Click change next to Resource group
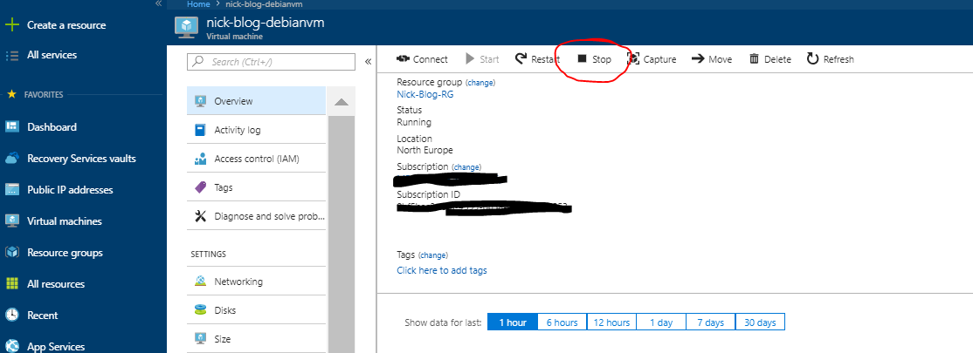This screenshot has width=973, height=353. click(x=481, y=82)
